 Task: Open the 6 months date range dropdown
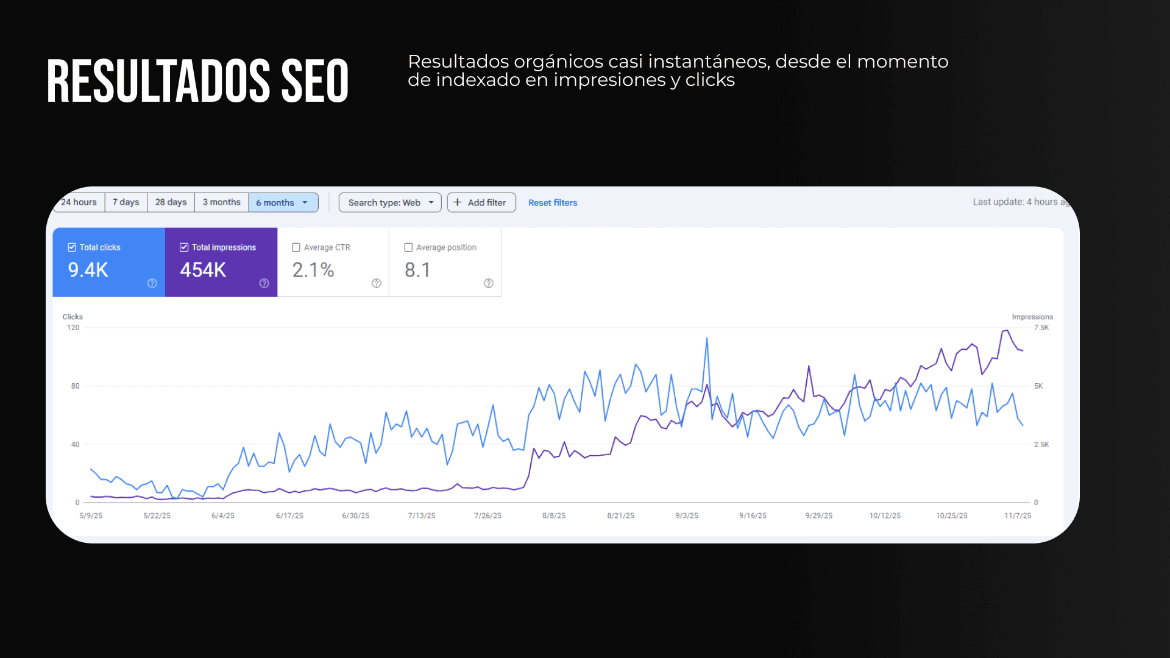tap(283, 202)
